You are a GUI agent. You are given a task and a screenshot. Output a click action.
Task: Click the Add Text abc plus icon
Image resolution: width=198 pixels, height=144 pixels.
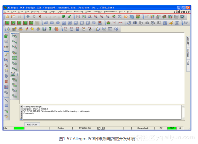(6, 111)
